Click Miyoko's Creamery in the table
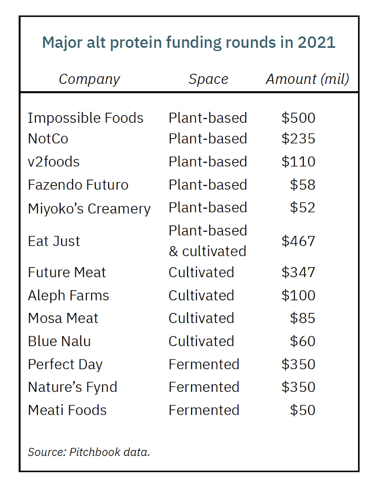The image size is (373, 488). [x=89, y=208]
